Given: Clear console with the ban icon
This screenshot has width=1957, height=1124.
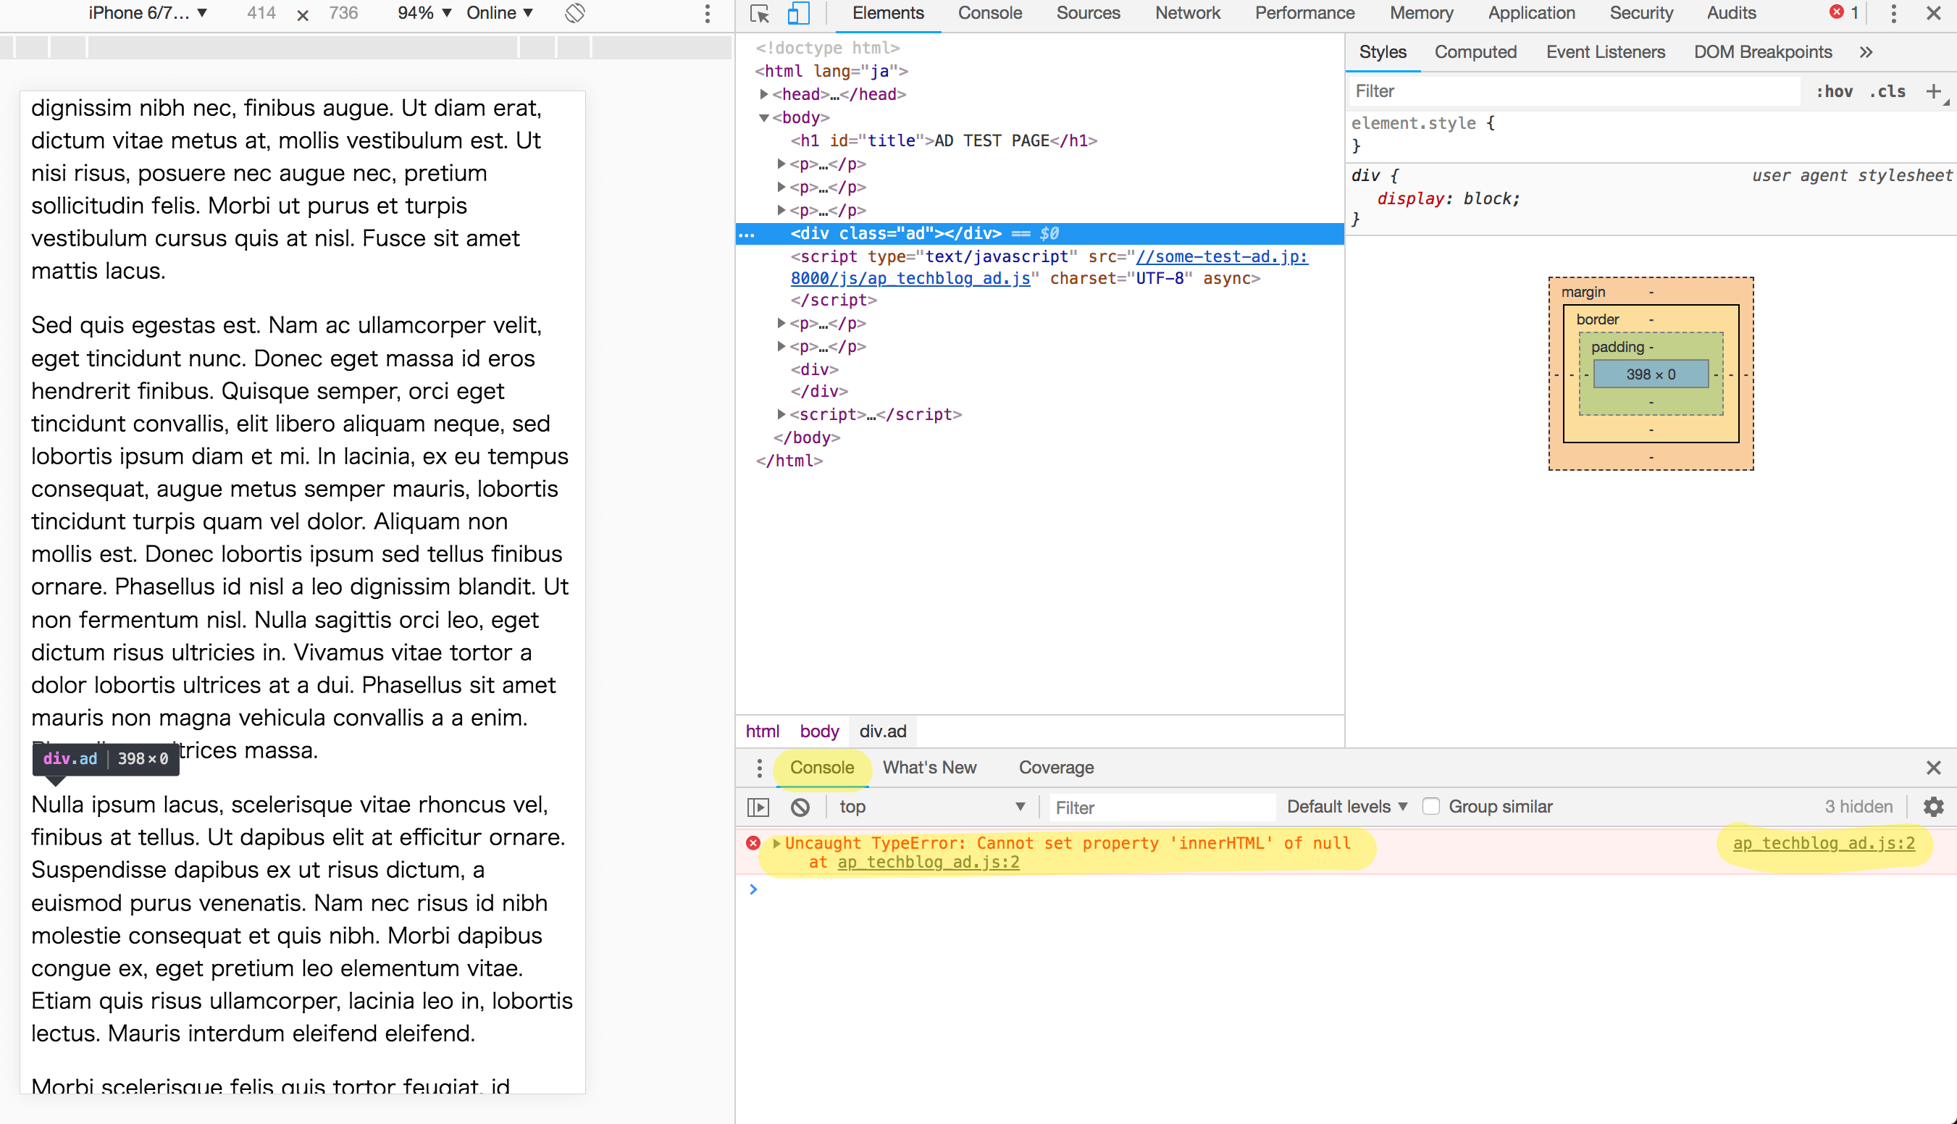Looking at the screenshot, I should [800, 807].
